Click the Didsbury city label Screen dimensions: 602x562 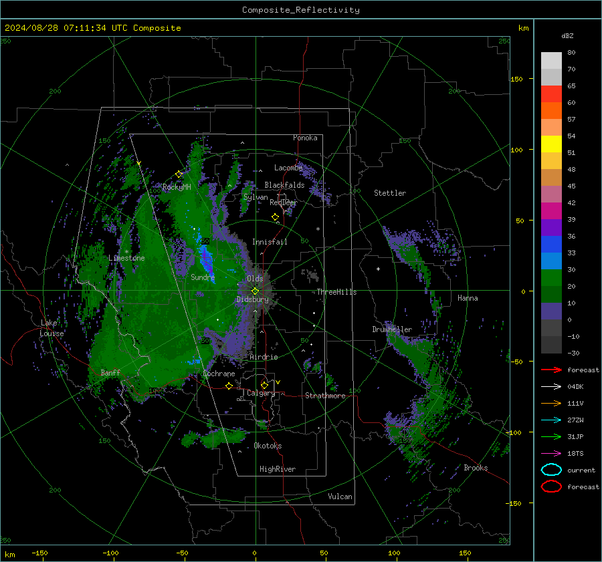click(x=253, y=299)
